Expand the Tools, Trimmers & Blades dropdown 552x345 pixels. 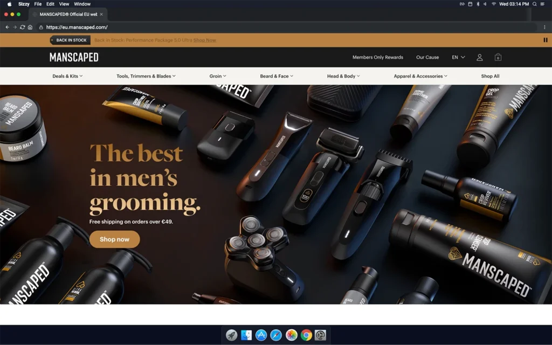146,76
